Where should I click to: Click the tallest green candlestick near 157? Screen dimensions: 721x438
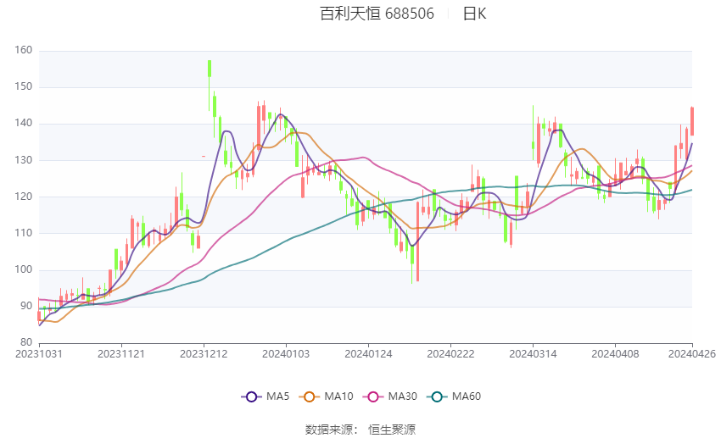coord(210,69)
